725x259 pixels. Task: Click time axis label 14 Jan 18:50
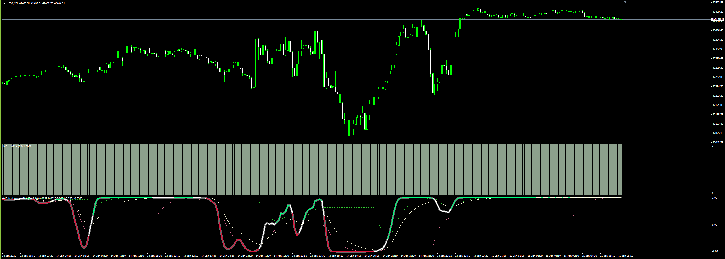[x=354, y=256]
